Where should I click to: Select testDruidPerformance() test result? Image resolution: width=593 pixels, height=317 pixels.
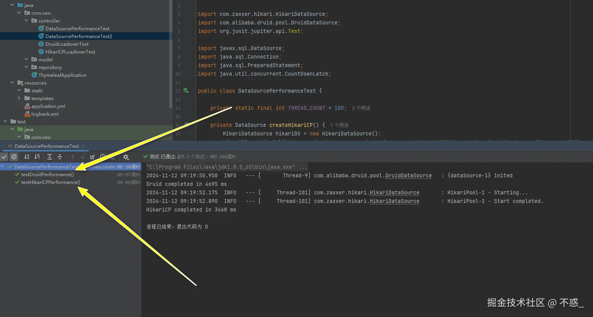tap(47, 174)
